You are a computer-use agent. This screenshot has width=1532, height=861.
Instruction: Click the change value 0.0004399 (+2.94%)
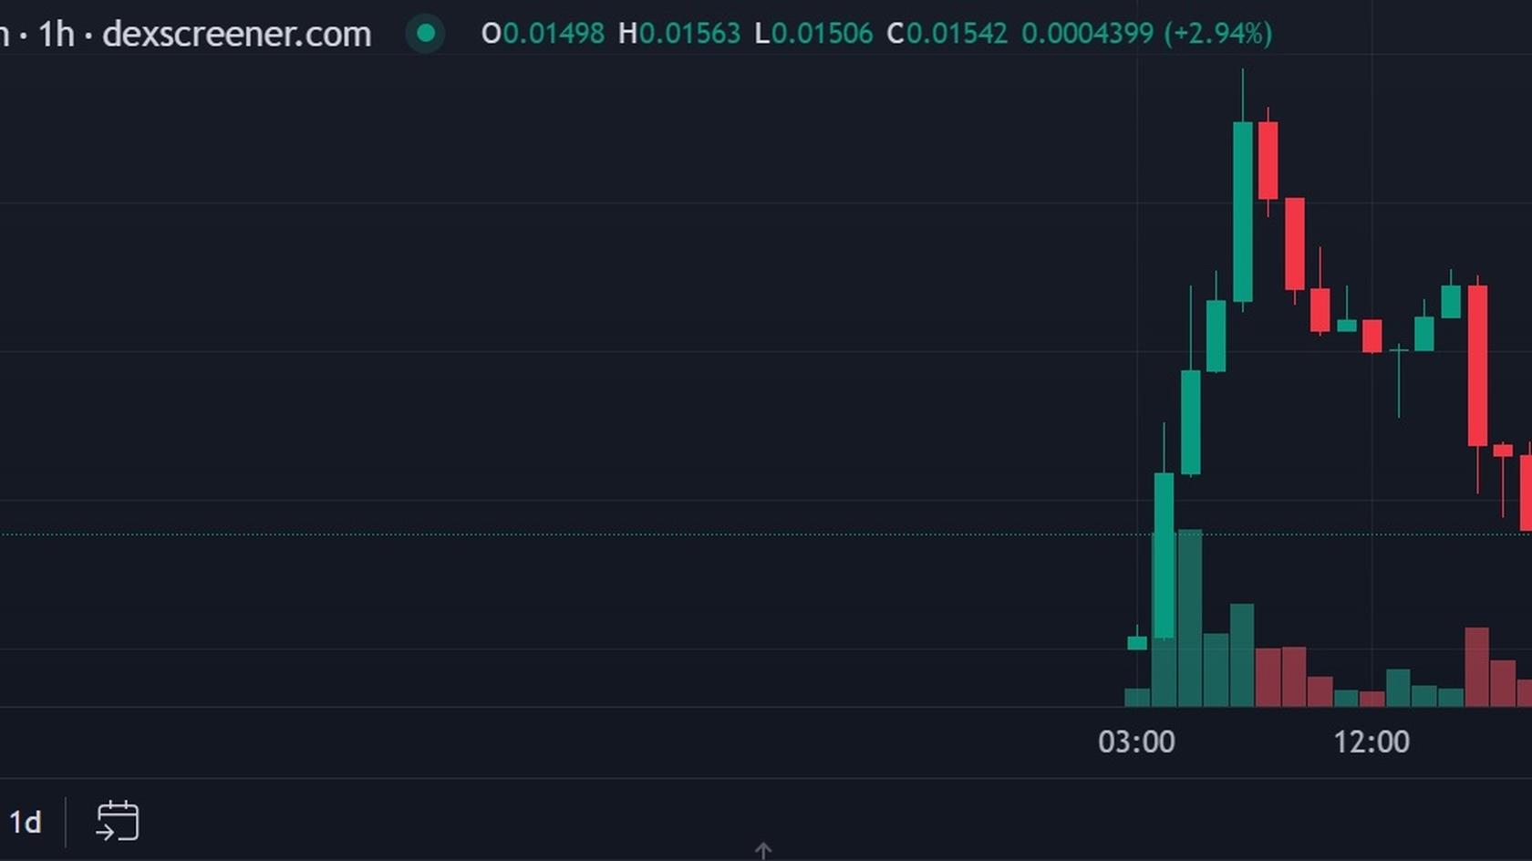click(1146, 34)
